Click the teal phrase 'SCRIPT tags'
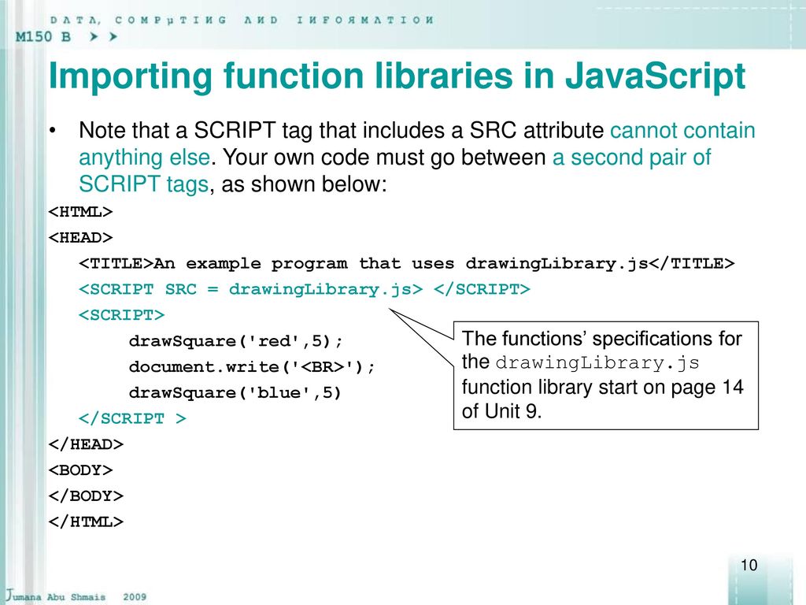 tap(143, 184)
